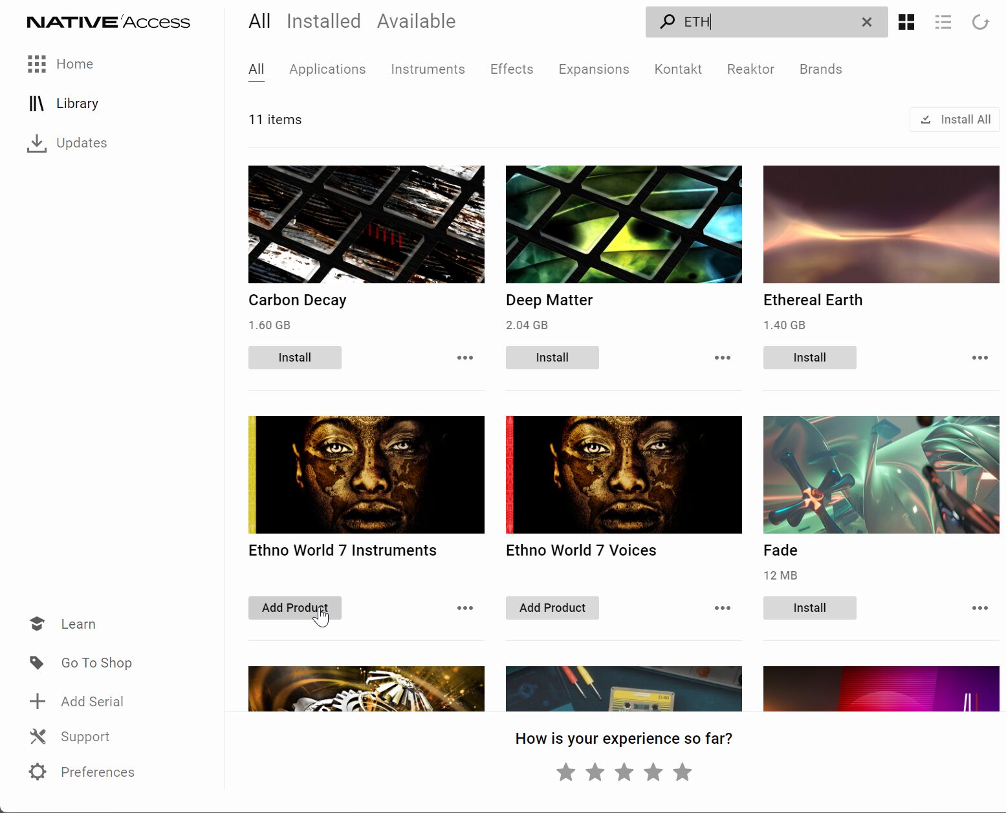Click the Support tools icon

click(38, 737)
